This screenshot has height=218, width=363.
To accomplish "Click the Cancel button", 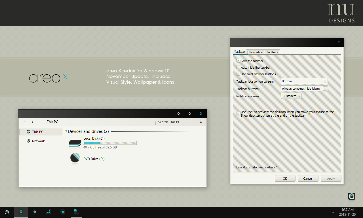I will click(308, 179).
